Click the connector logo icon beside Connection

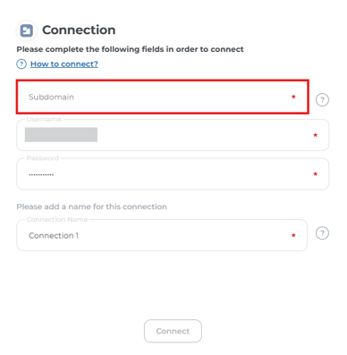tap(27, 30)
